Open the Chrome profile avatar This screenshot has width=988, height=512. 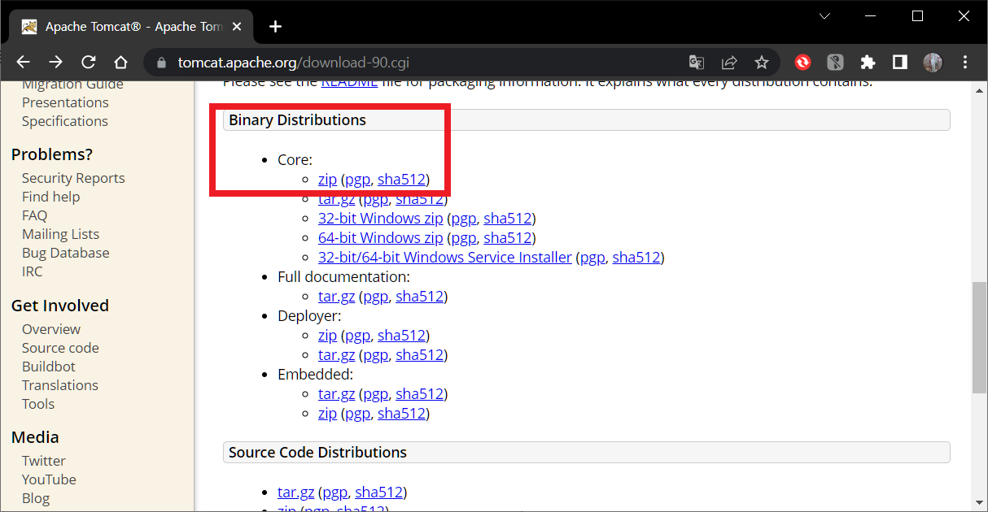coord(933,62)
